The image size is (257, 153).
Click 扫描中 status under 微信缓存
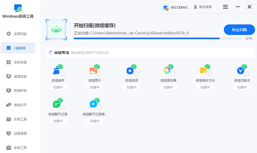(x=58, y=87)
